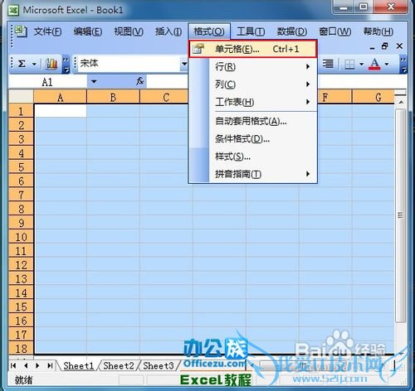Click the increase indent icon
The width and height of the screenshot is (415, 391).
point(328,64)
